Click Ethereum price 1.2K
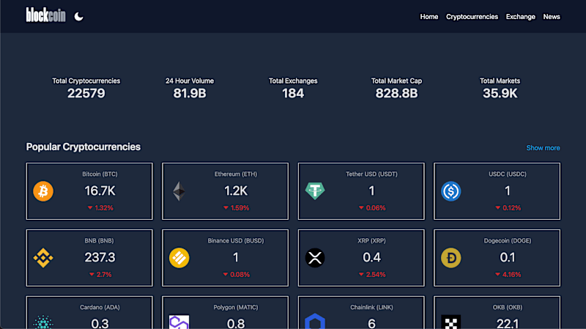The height and width of the screenshot is (329, 586). click(x=236, y=191)
